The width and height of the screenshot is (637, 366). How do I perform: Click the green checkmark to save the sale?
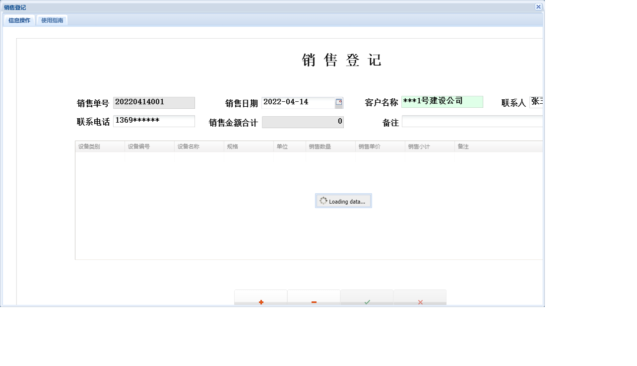tap(367, 301)
